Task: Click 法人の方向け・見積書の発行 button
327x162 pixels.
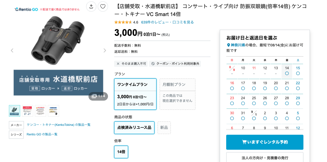Action: click(x=265, y=158)
